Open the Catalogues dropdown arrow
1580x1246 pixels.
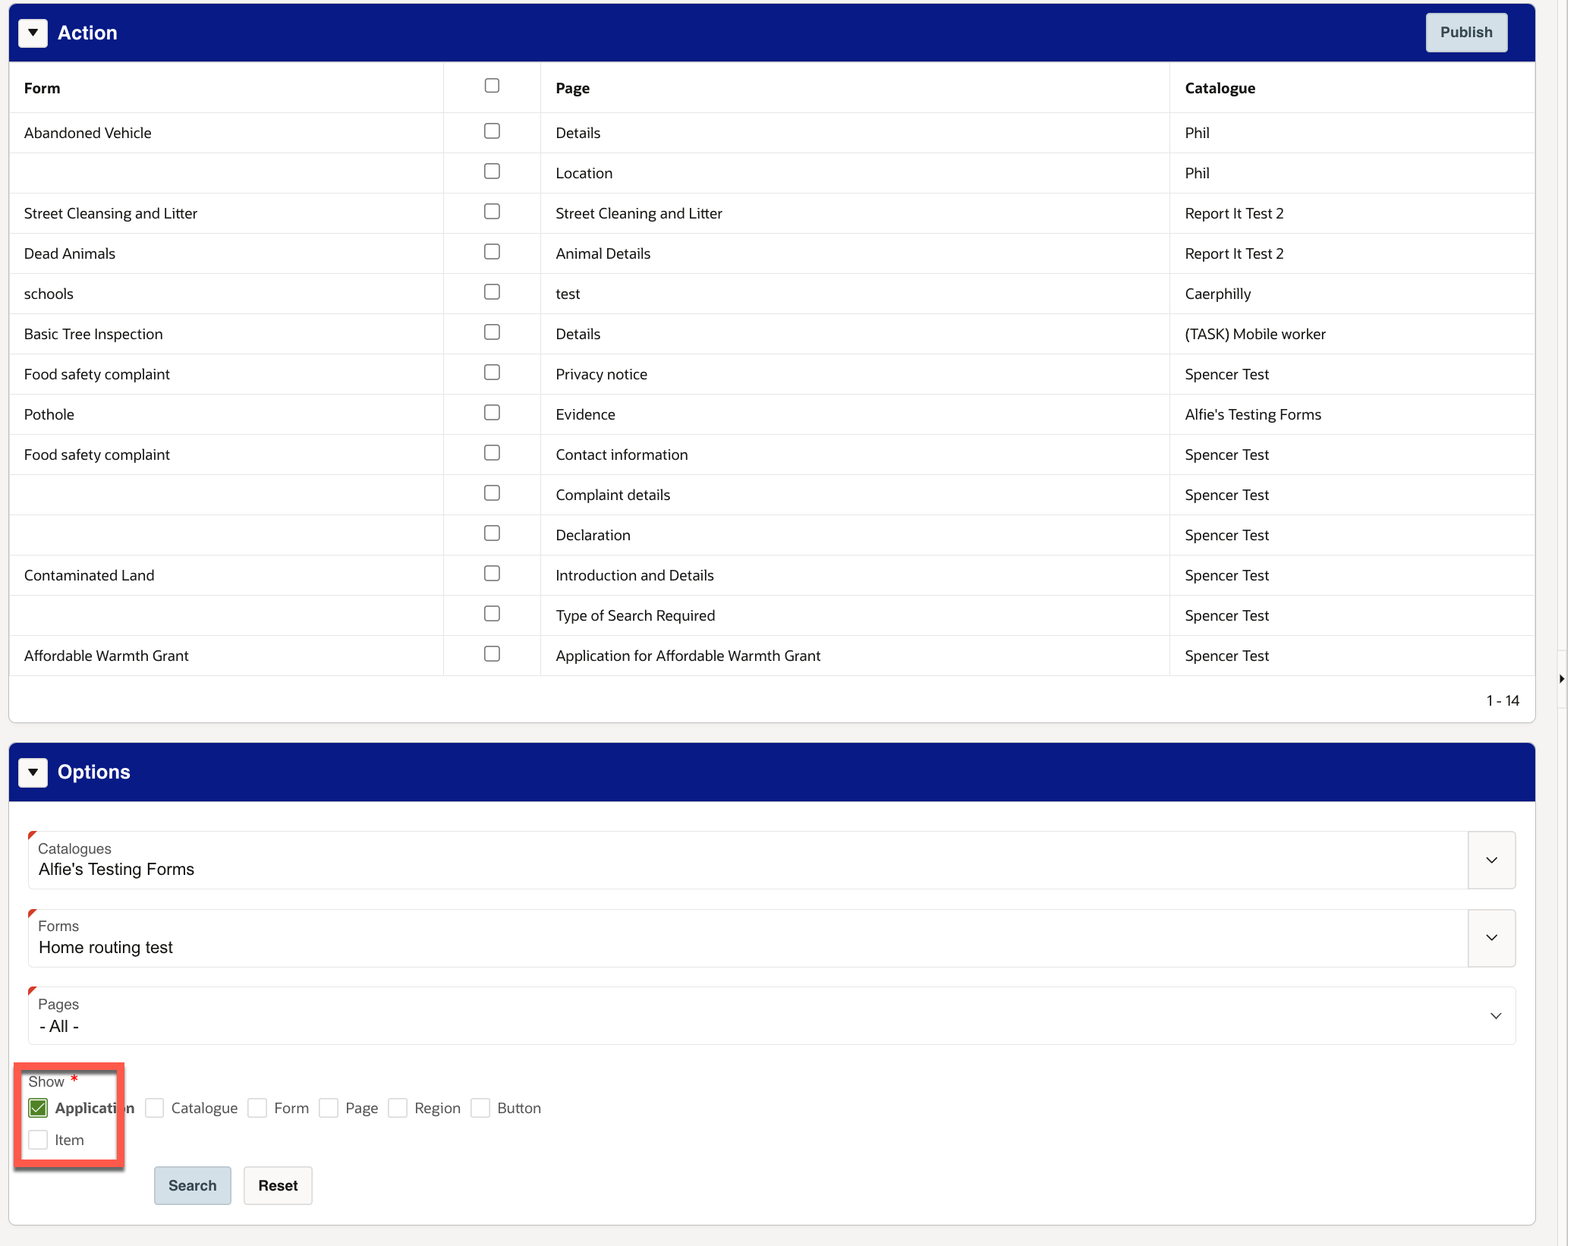click(x=1490, y=860)
